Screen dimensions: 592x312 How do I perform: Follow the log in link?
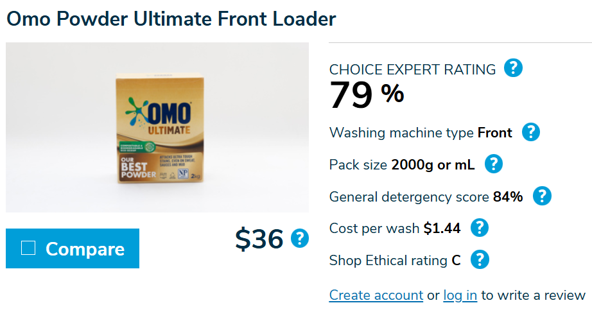click(x=460, y=295)
